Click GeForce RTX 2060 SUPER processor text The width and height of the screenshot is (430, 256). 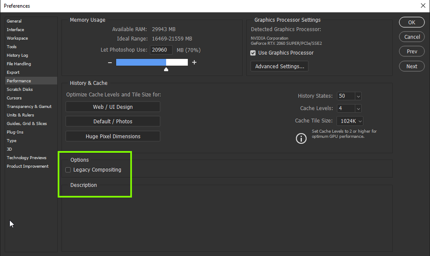coord(286,43)
